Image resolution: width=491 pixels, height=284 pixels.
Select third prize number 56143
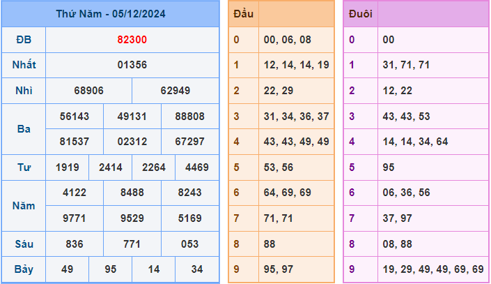pos(75,117)
